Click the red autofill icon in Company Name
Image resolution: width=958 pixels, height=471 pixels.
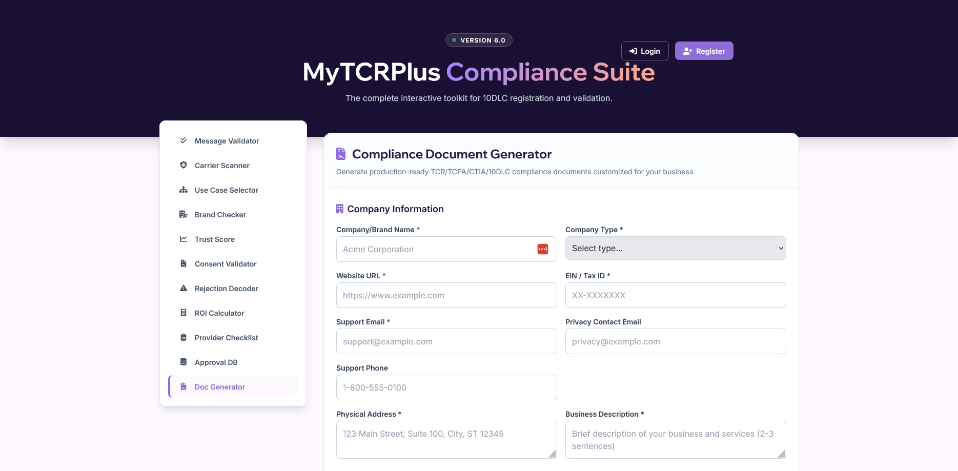(x=542, y=249)
